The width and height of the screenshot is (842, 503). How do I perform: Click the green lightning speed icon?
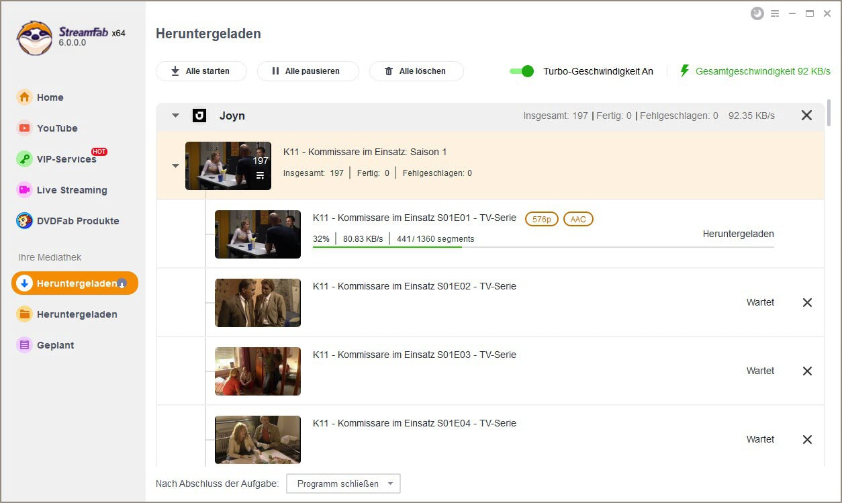(684, 71)
